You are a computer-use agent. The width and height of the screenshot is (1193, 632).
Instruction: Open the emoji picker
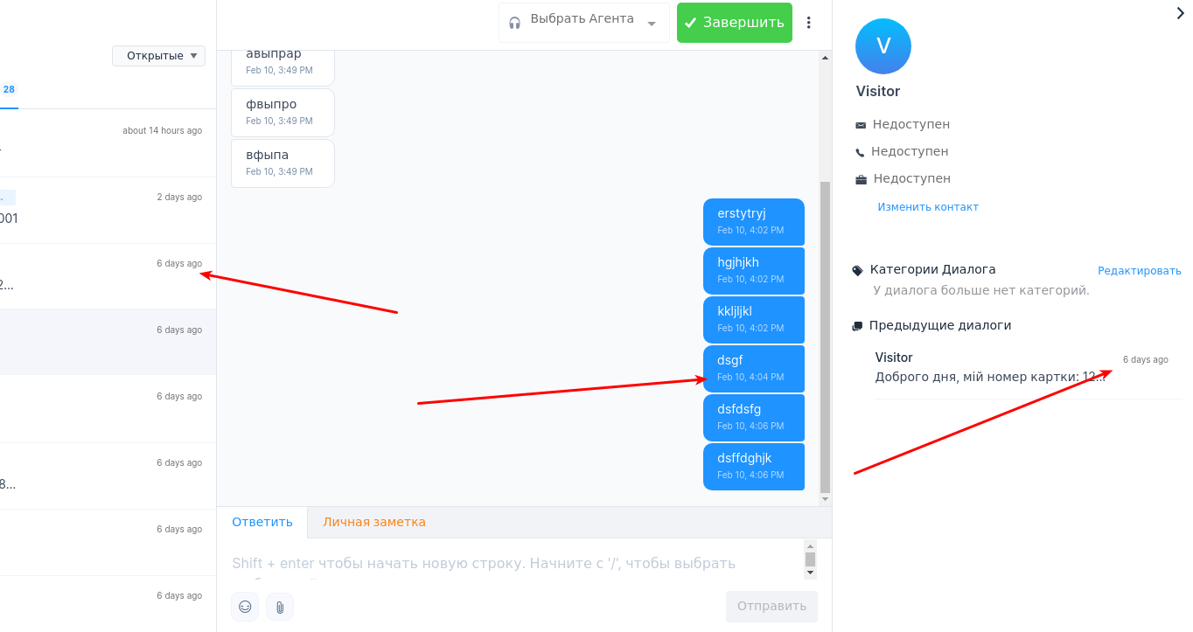(245, 607)
